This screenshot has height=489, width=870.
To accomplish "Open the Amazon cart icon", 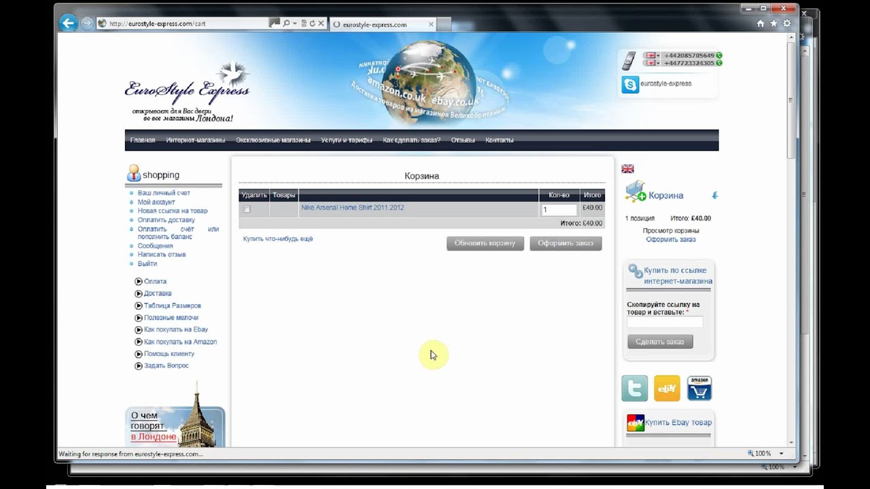I will point(699,388).
